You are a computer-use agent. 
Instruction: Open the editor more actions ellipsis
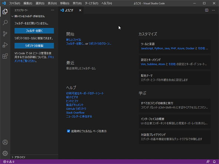coord(213,10)
